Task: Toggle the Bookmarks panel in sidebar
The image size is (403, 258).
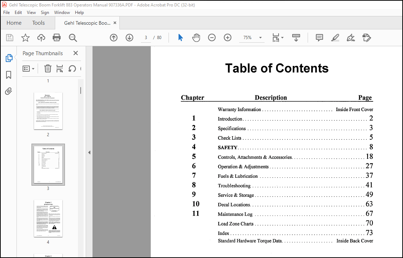Action: (x=9, y=75)
